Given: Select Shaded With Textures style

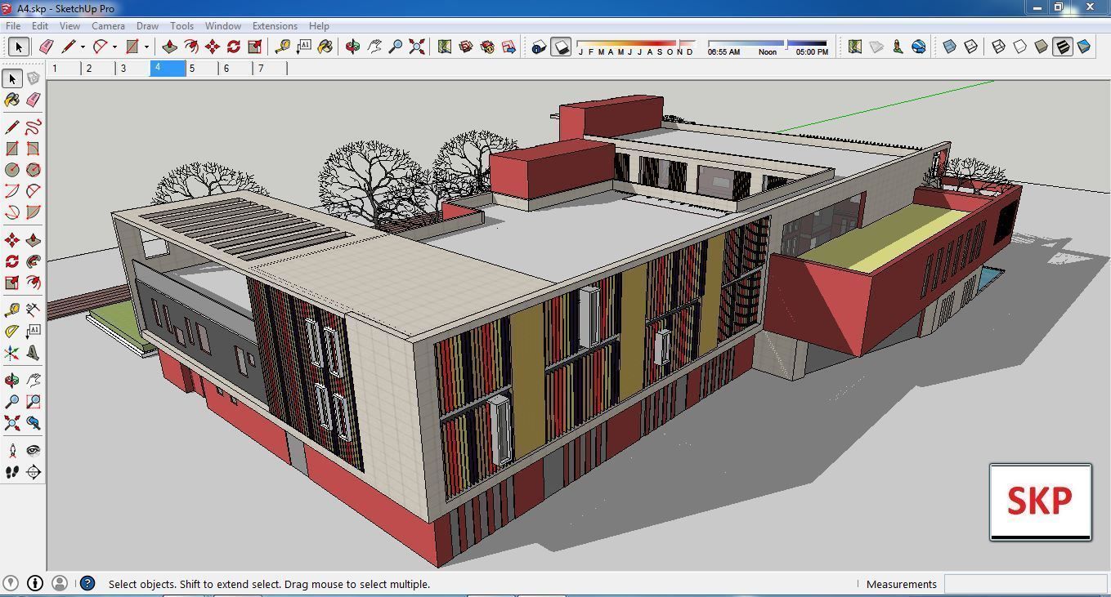Looking at the screenshot, I should pyautogui.click(x=1063, y=47).
